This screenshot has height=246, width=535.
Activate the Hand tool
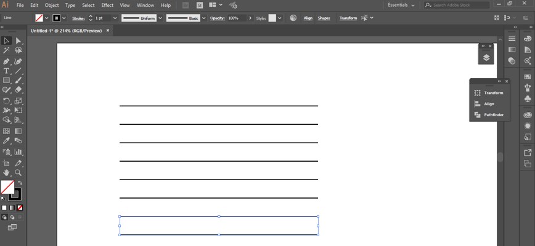click(x=7, y=172)
